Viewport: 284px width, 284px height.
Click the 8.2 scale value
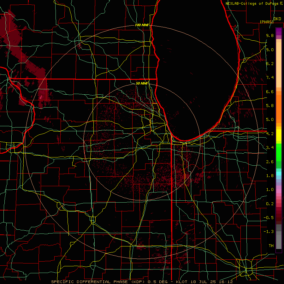coord(270,63)
